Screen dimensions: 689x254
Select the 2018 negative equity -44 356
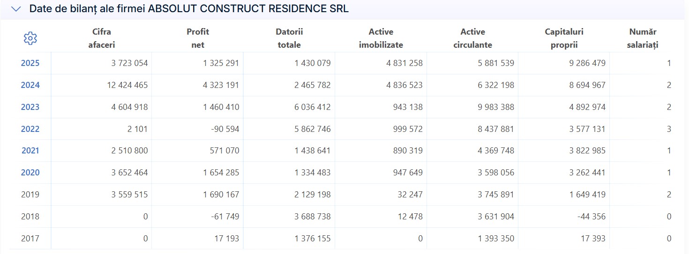click(591, 217)
